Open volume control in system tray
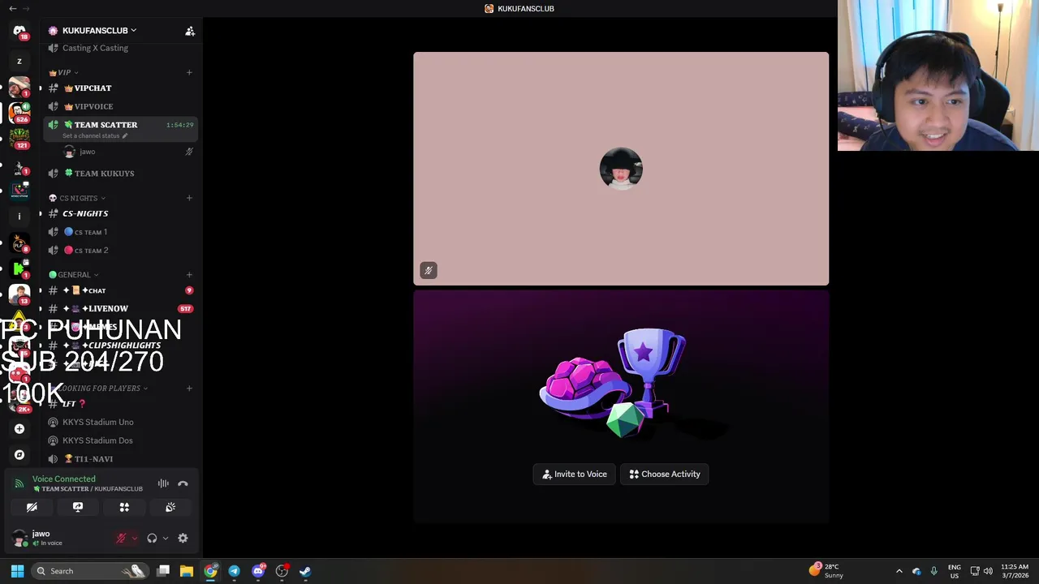Screen dimensions: 1039x584 pos(989,571)
